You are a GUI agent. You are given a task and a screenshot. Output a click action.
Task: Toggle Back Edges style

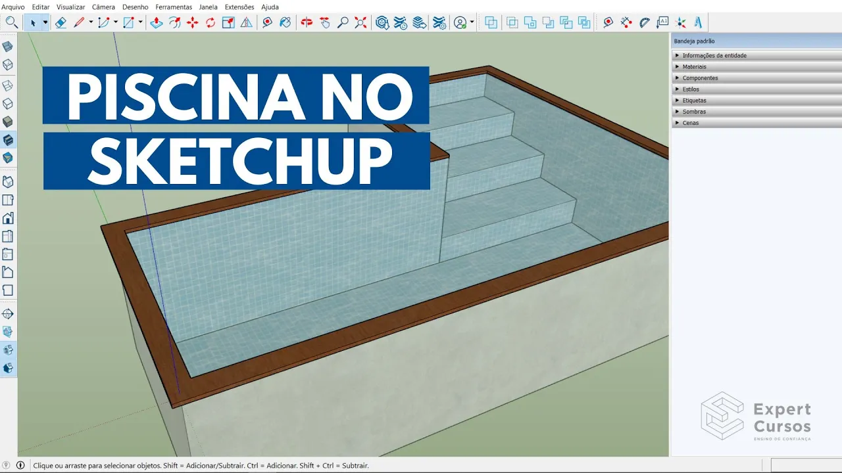pyautogui.click(x=8, y=64)
